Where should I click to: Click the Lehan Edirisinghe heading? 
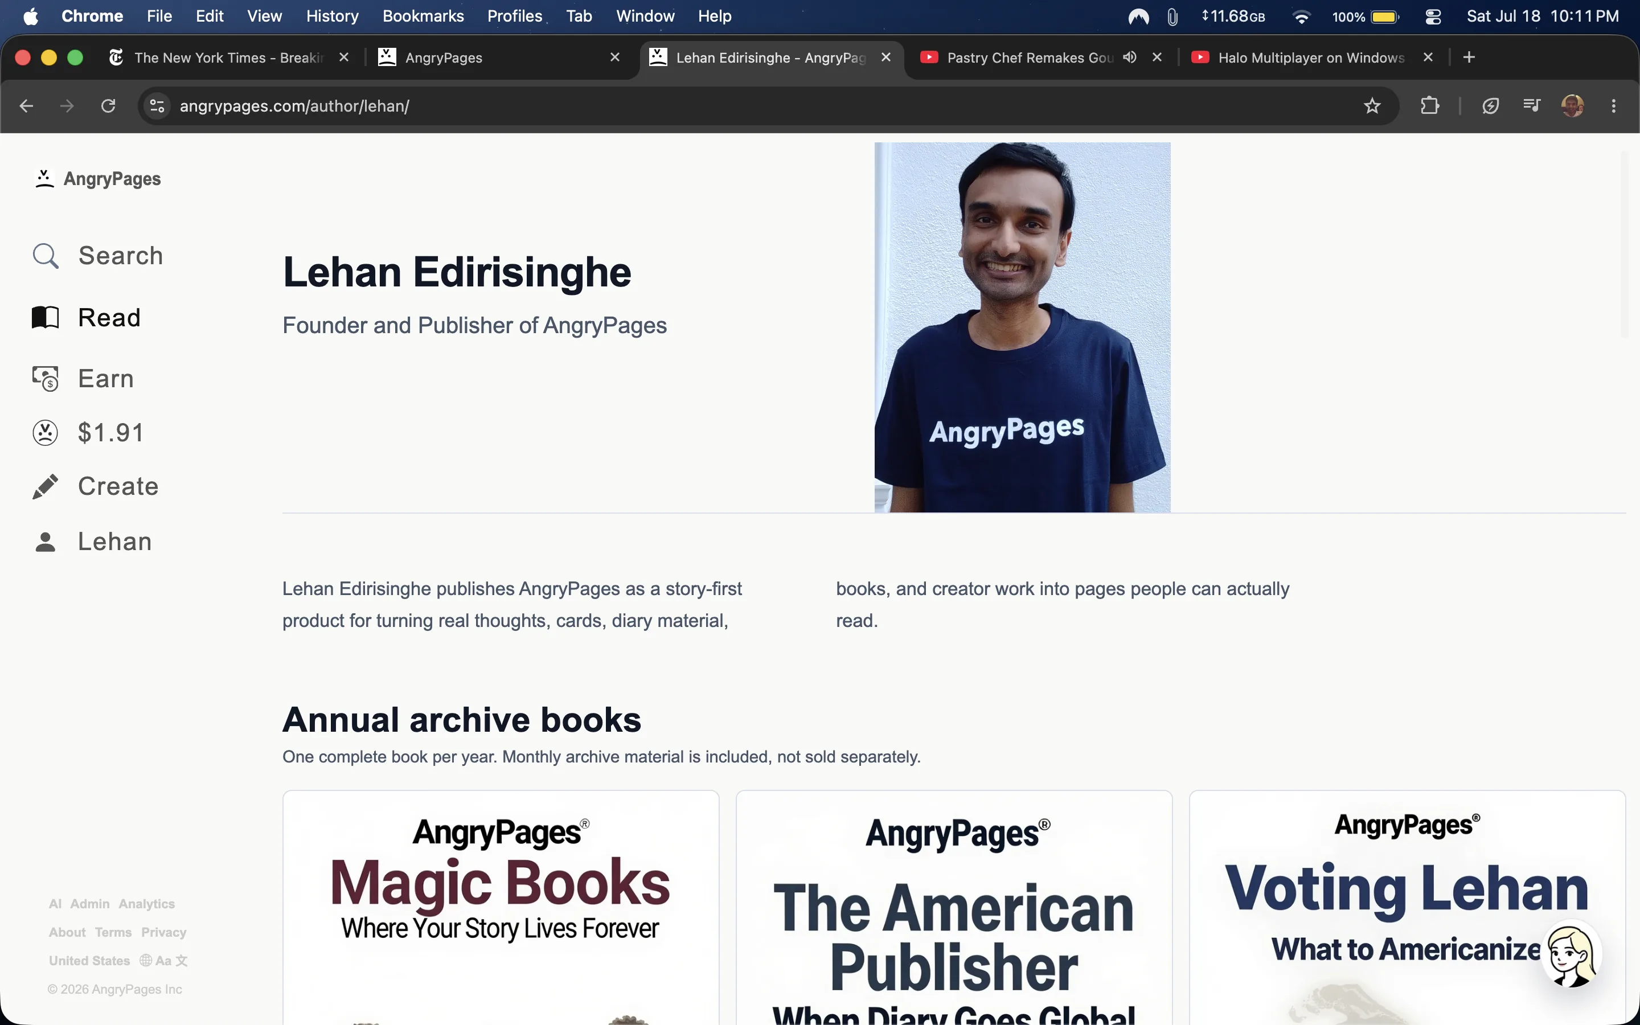coord(457,273)
